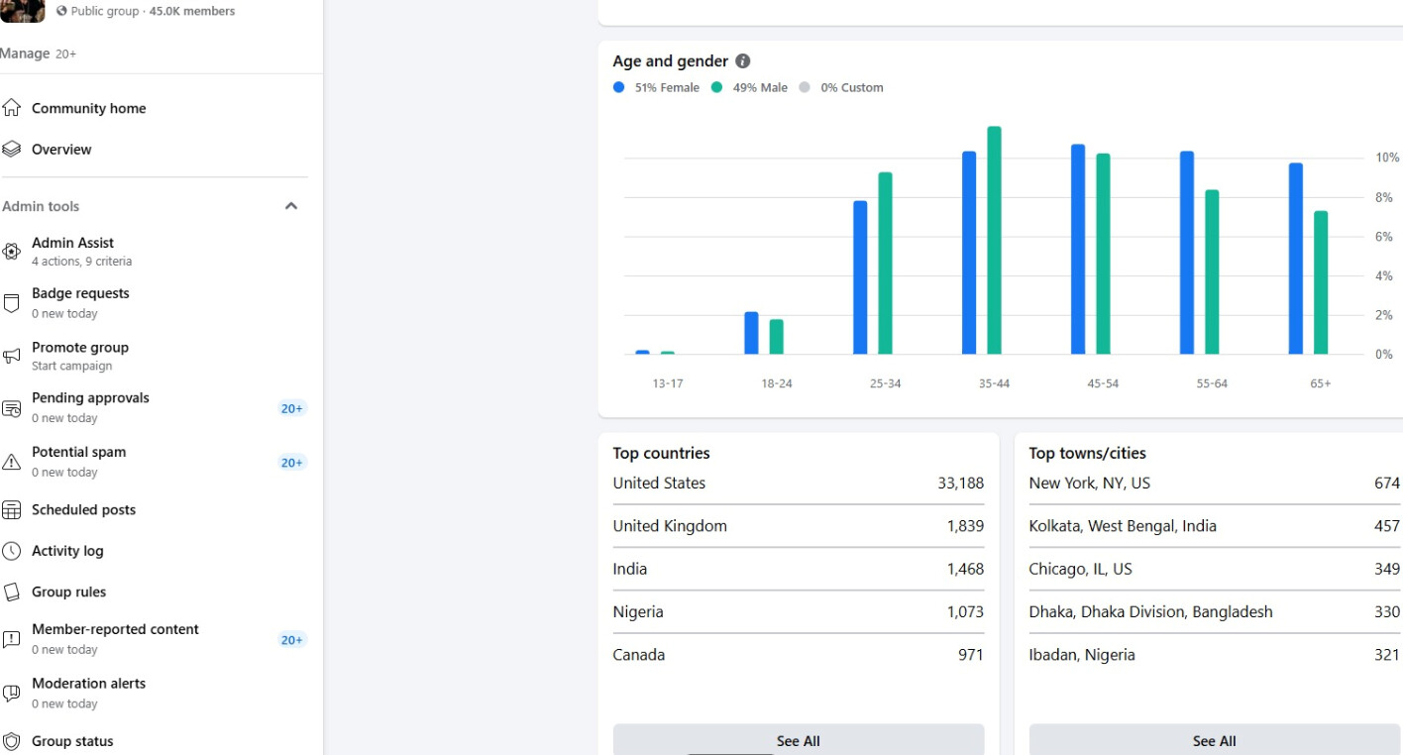Screen dimensions: 1403x755
Task: Open Moderation alerts item
Action: coord(88,684)
